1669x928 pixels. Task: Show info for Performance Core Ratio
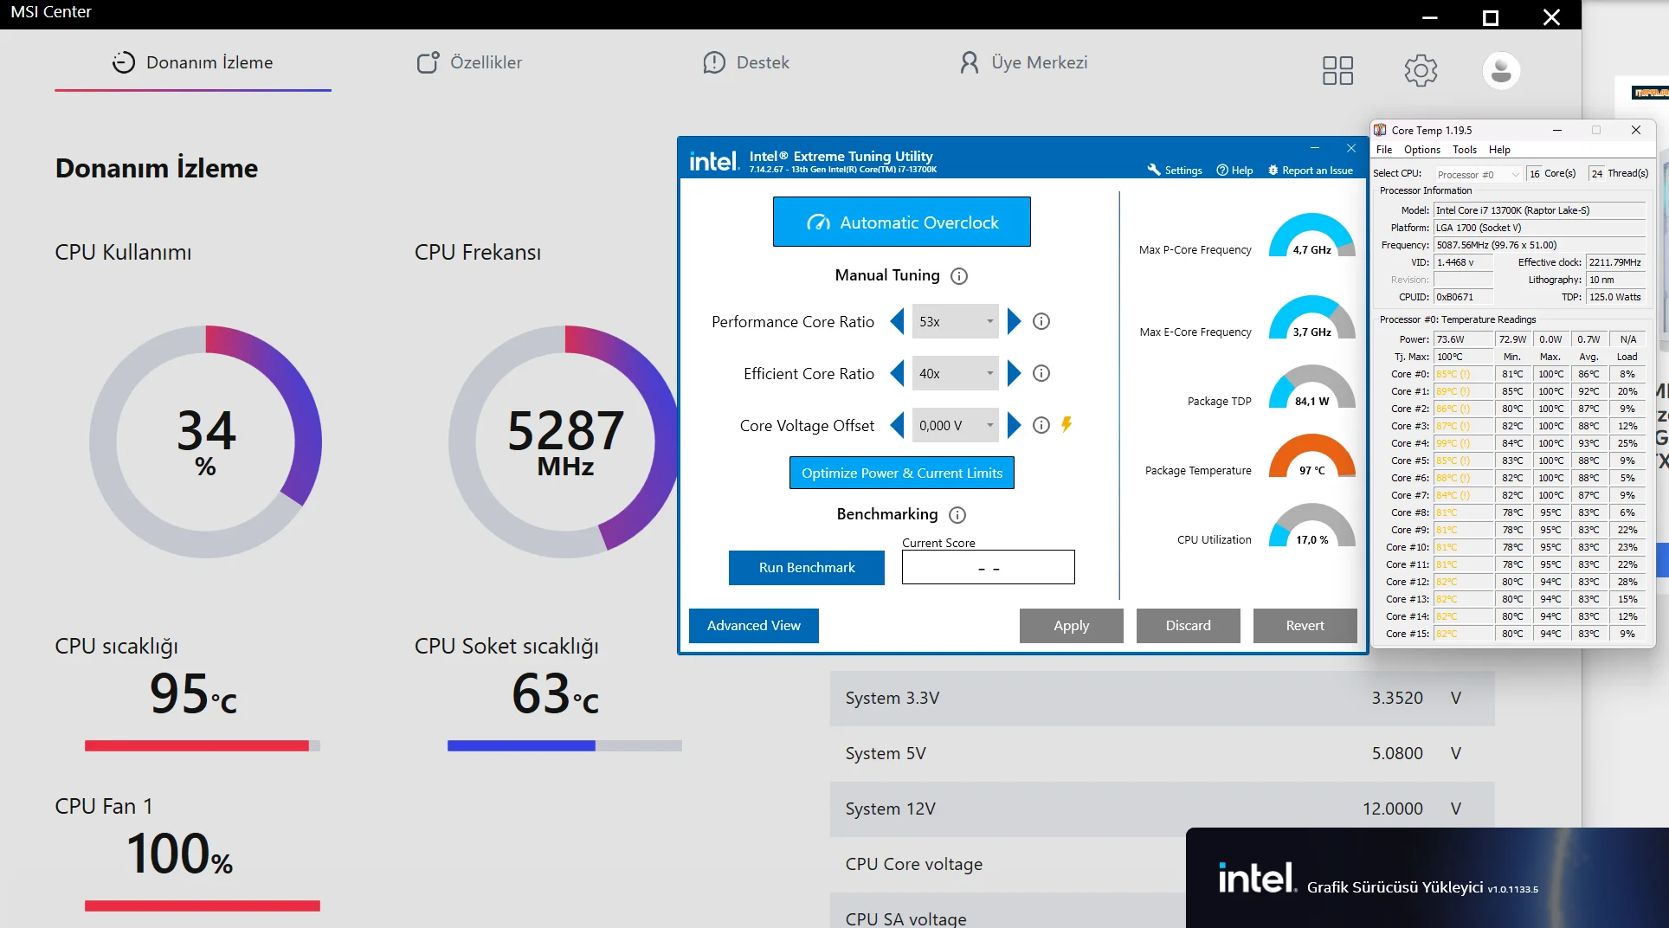[1041, 321]
